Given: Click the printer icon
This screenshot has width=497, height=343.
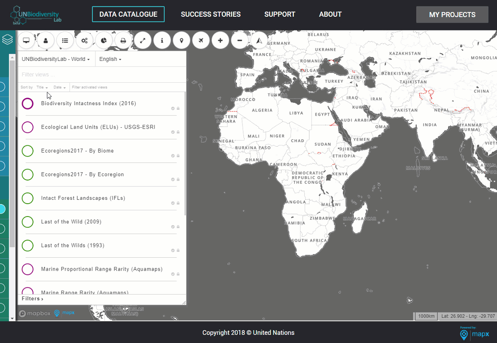Looking at the screenshot, I should point(123,40).
